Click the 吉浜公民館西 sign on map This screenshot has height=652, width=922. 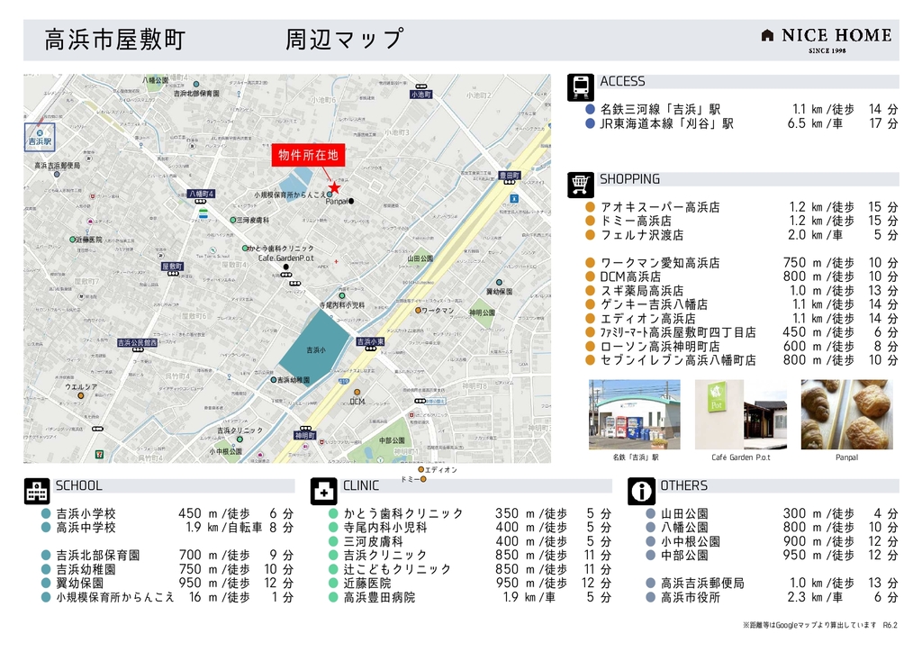tap(137, 343)
